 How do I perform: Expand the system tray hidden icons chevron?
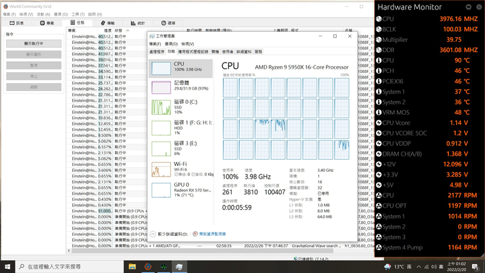click(x=418, y=266)
